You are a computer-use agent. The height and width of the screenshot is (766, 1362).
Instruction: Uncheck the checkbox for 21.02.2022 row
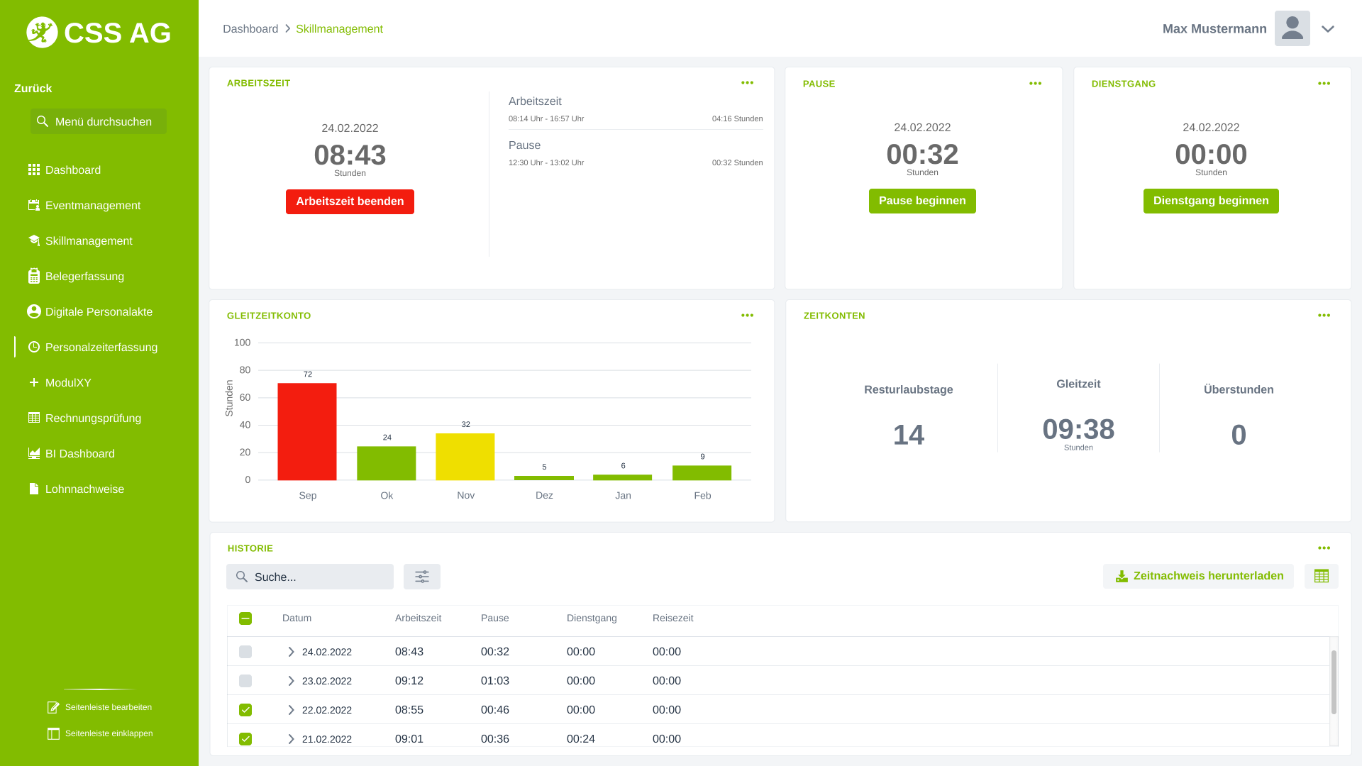[x=245, y=739]
